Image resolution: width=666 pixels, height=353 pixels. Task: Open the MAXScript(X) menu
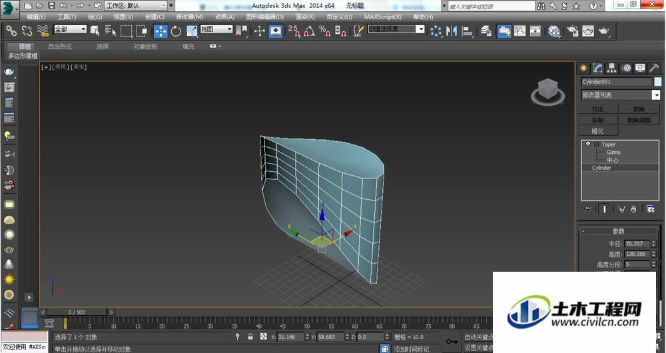[383, 17]
